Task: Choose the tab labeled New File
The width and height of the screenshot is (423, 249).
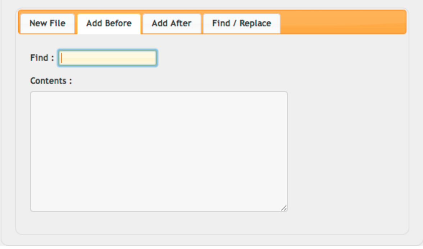Action: tap(47, 23)
